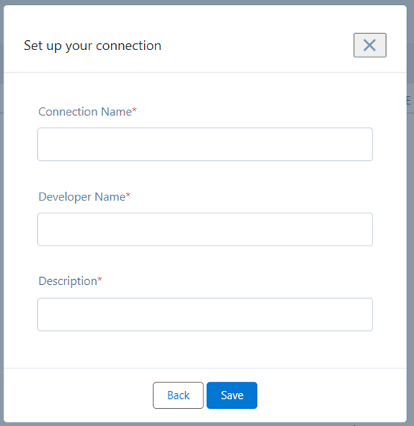Return to previous step with Back
This screenshot has height=426, width=414.
(x=178, y=395)
